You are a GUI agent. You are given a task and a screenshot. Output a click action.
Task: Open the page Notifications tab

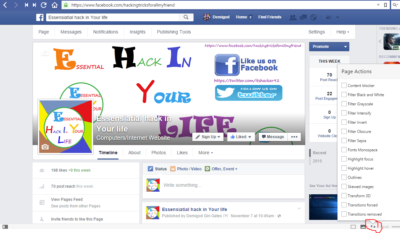point(105,32)
